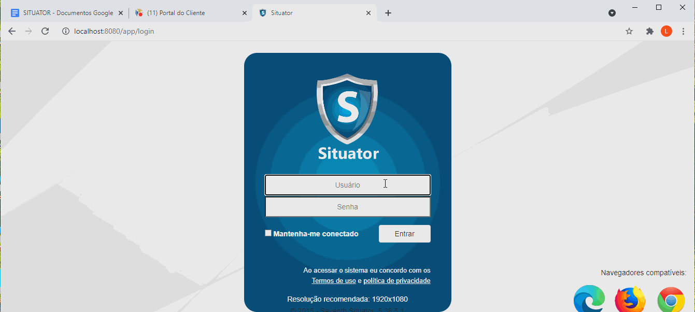
Task: Enable the Mantenha-me conectado checkbox
Action: point(268,233)
